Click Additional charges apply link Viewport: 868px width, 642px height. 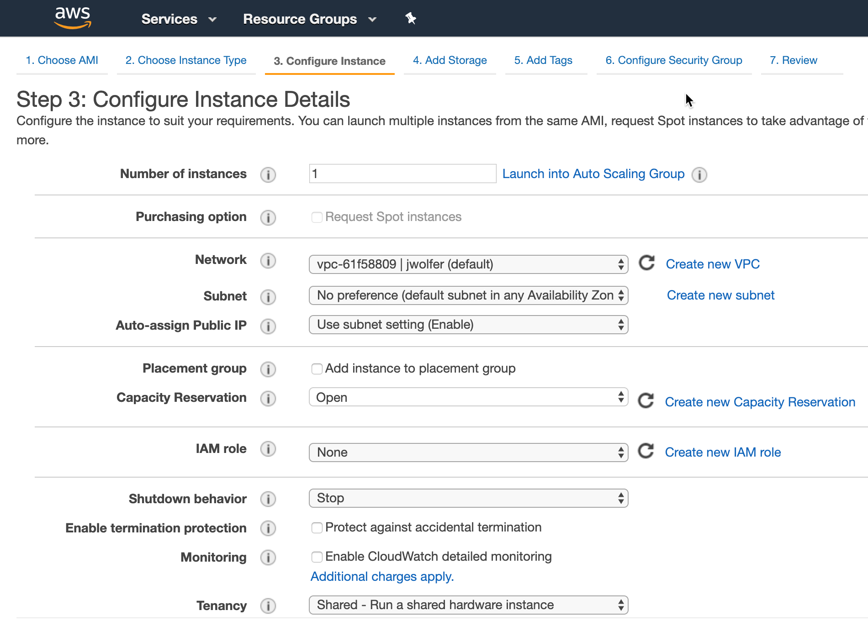pos(382,577)
